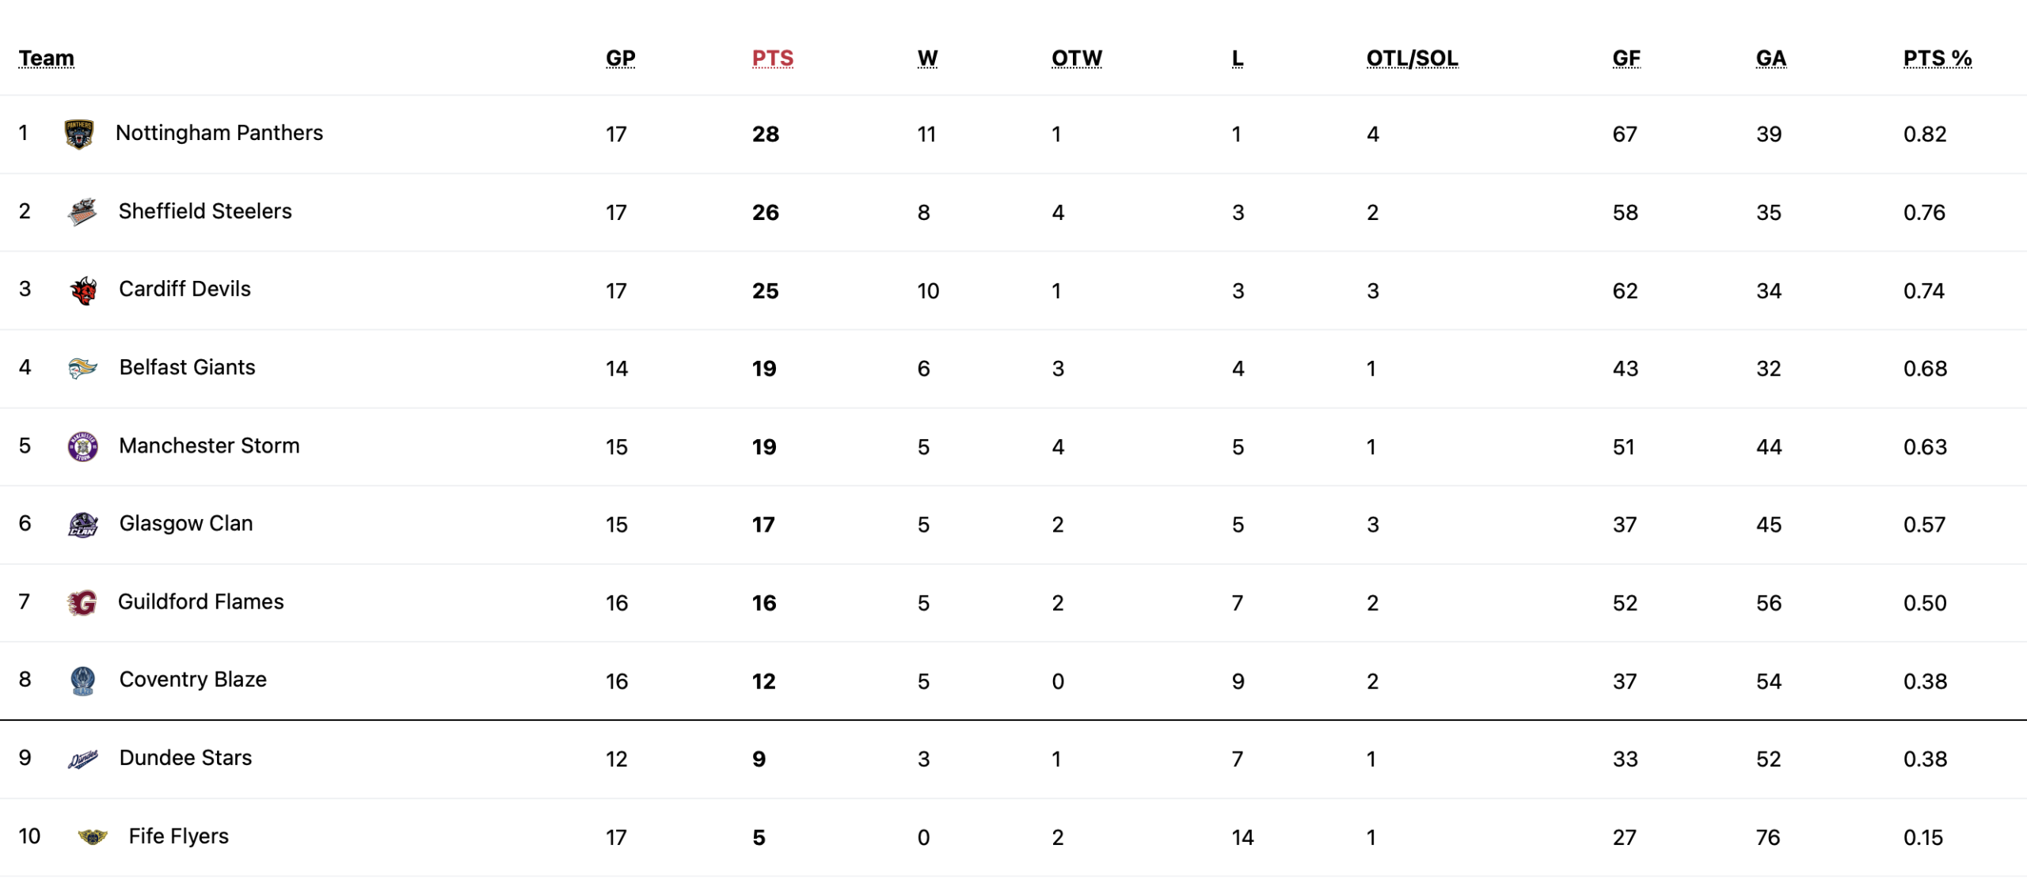Image resolution: width=2027 pixels, height=883 pixels.
Task: Click the Nottingham Panthers team logo
Action: 78,134
